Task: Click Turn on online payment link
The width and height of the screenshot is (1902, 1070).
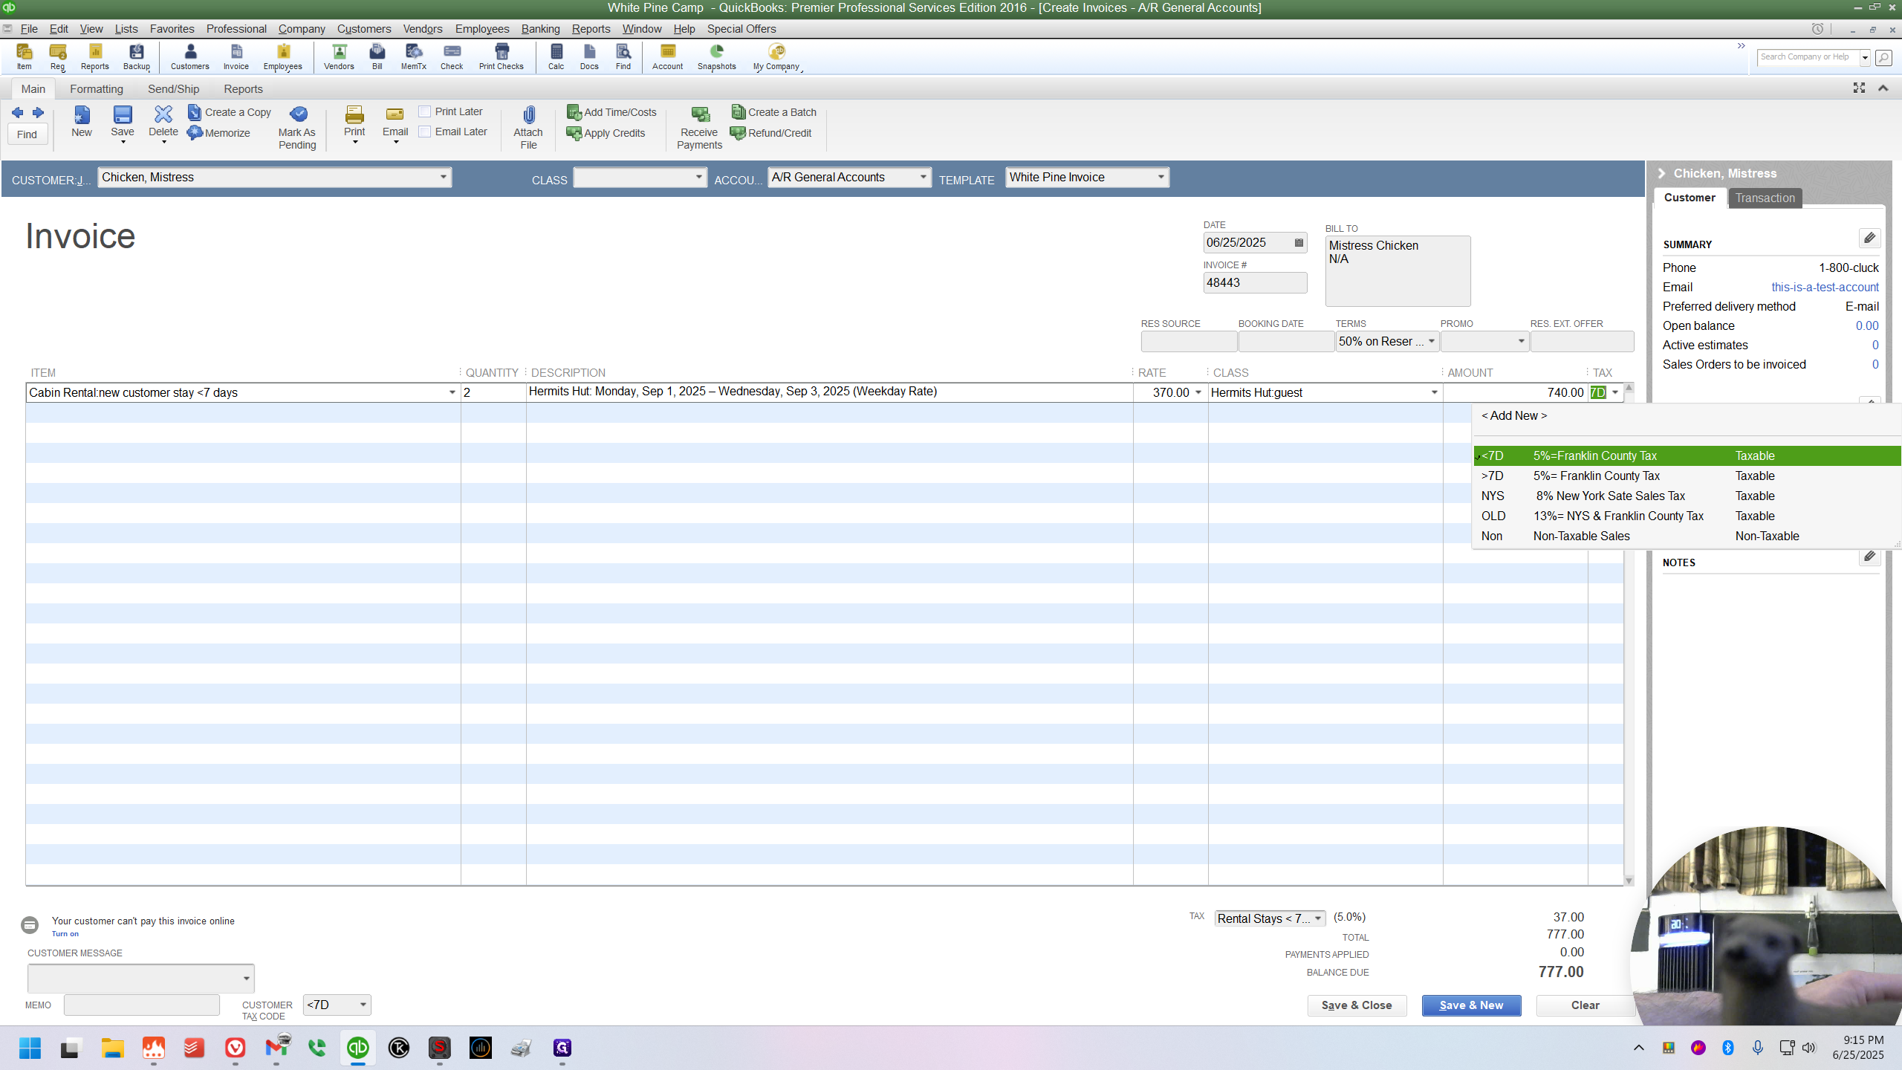Action: coord(65,934)
